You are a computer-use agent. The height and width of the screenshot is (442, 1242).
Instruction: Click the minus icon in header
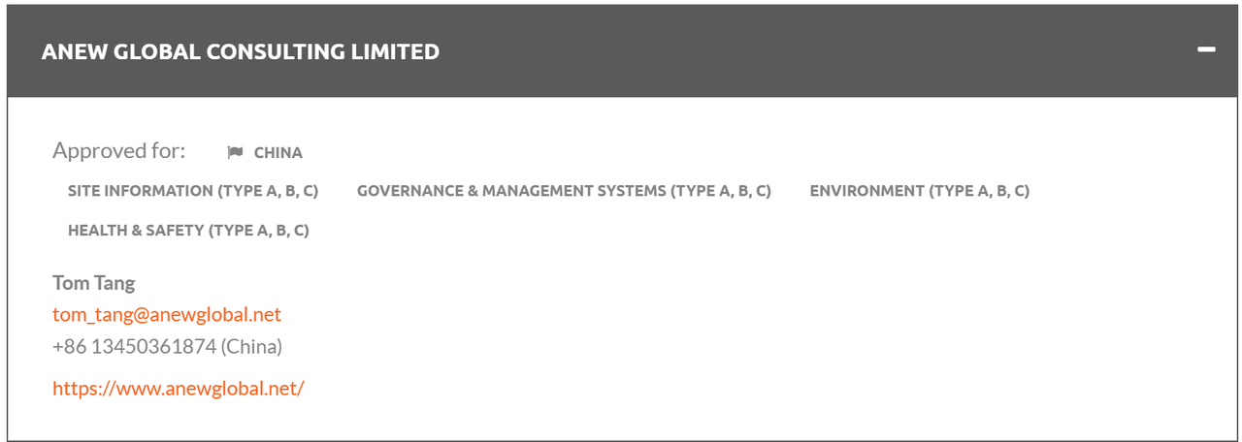tap(1206, 49)
